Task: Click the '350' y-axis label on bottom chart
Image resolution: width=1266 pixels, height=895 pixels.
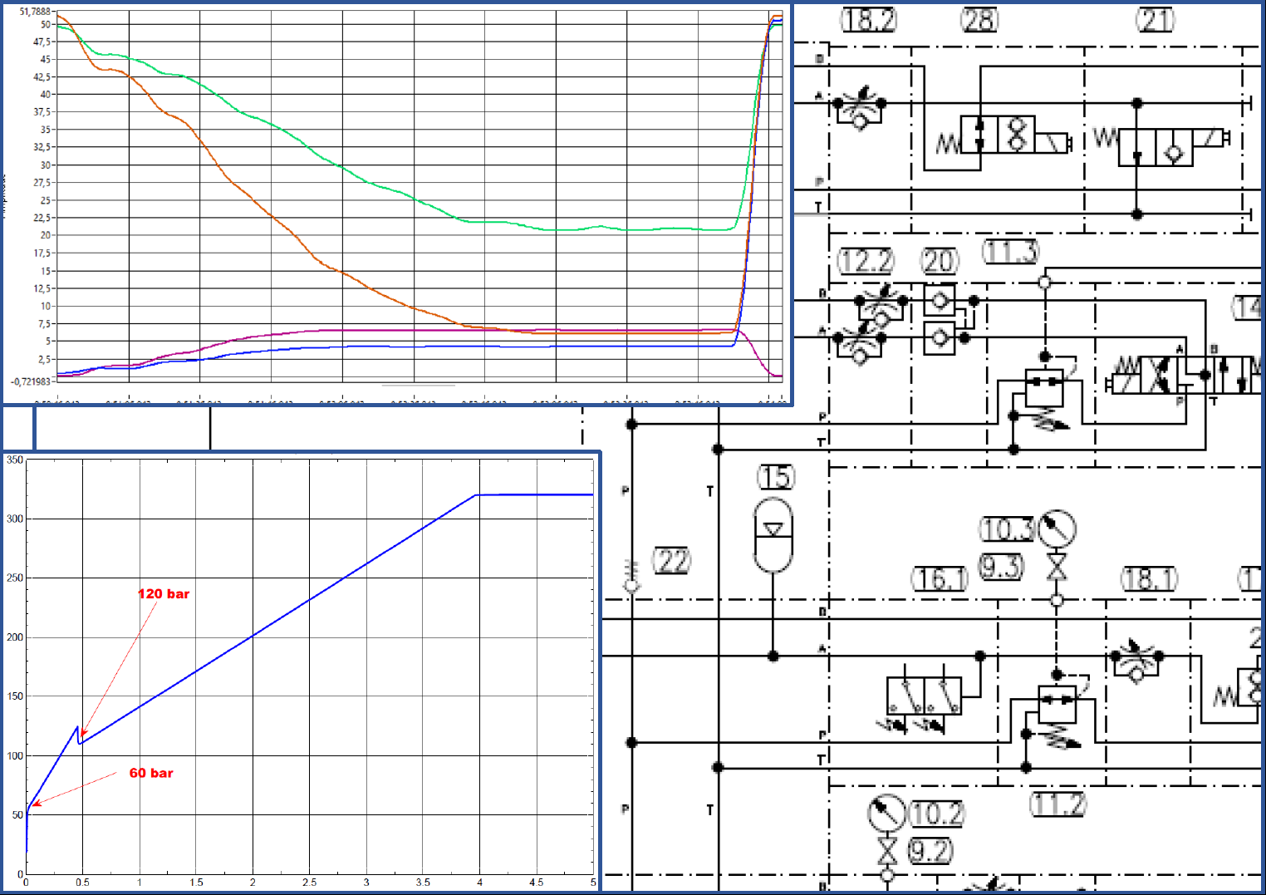Action: 15,460
